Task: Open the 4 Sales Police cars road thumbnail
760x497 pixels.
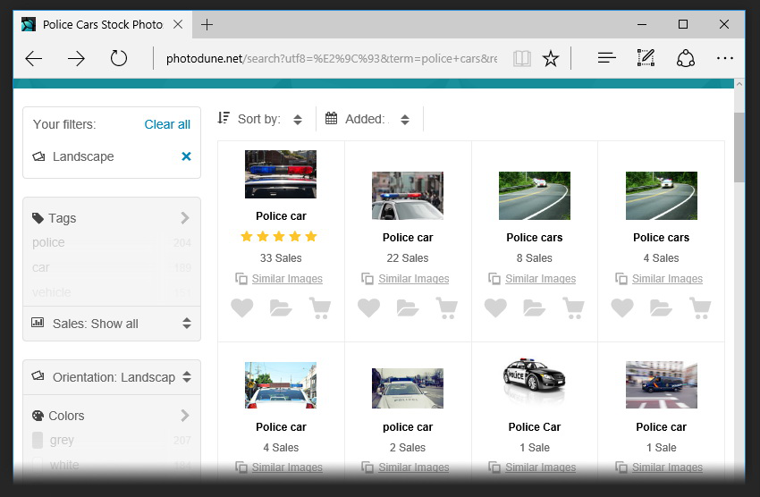Action: click(x=662, y=196)
